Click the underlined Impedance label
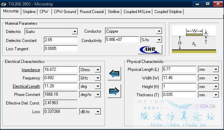 pos(31,70)
